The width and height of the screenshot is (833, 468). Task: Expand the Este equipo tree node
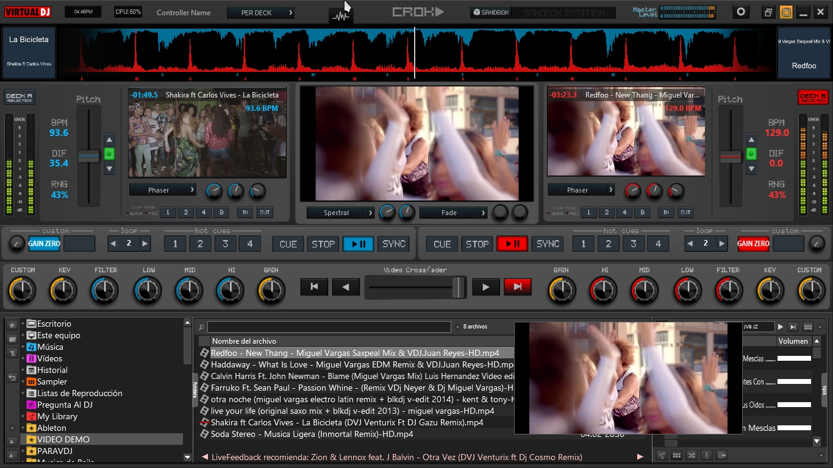coord(23,335)
